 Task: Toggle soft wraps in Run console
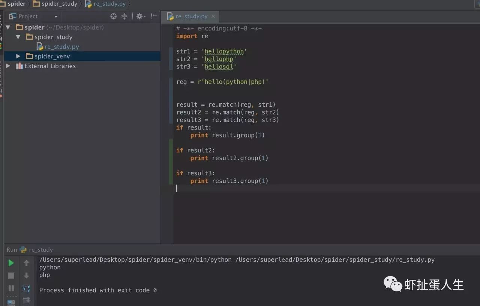26,288
